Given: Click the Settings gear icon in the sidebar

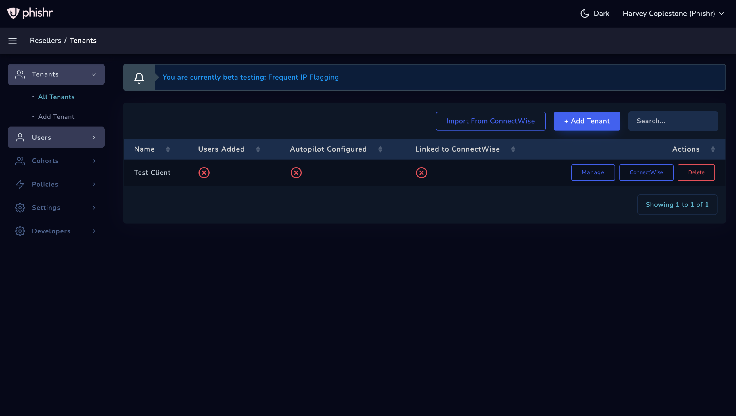Looking at the screenshot, I should [x=20, y=208].
